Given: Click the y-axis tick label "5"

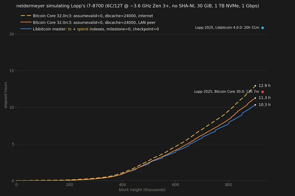Looking at the screenshot, I should tap(13, 144).
